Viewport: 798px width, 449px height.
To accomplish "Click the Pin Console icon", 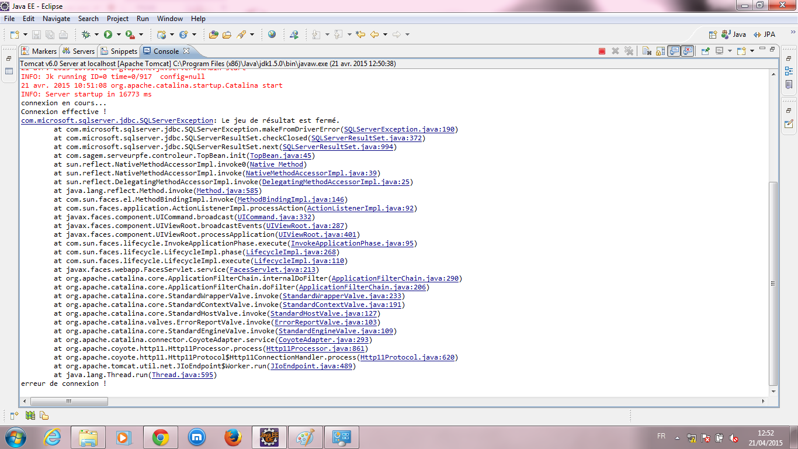I will 705,51.
